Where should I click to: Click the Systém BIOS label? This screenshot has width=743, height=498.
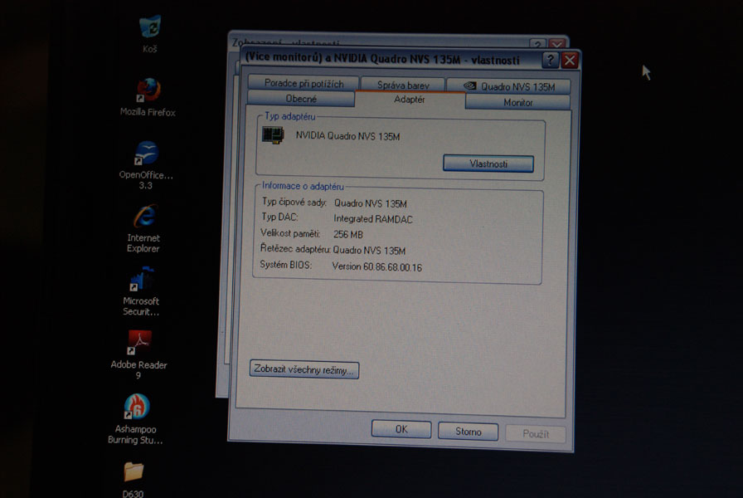[x=286, y=265]
